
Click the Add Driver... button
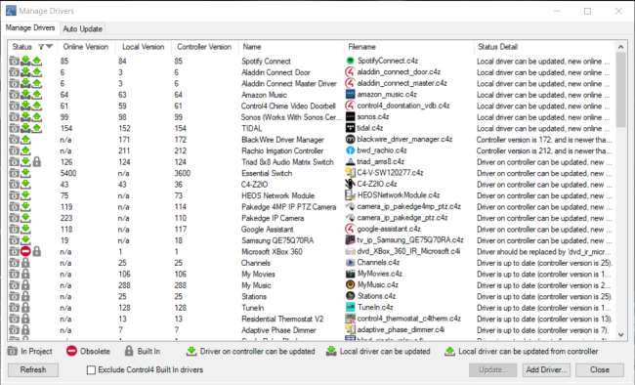(545, 369)
